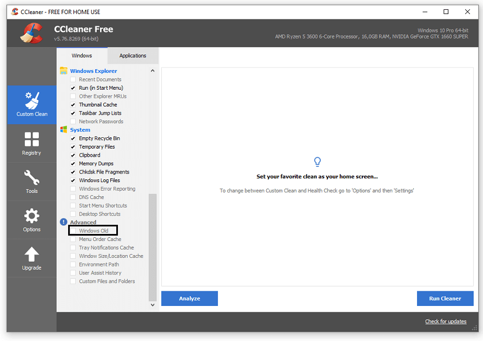Viewport: 483px width, 341px height.
Task: Enable Desktop Shortcuts checkbox
Action: 73,214
